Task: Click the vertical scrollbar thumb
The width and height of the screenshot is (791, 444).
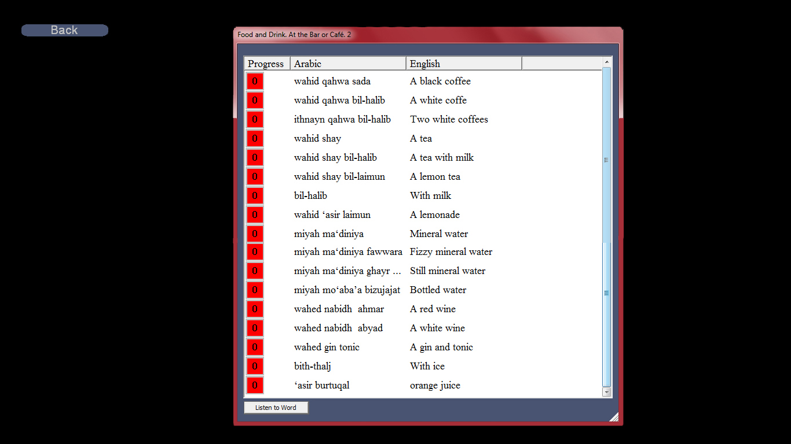Action: (607, 227)
